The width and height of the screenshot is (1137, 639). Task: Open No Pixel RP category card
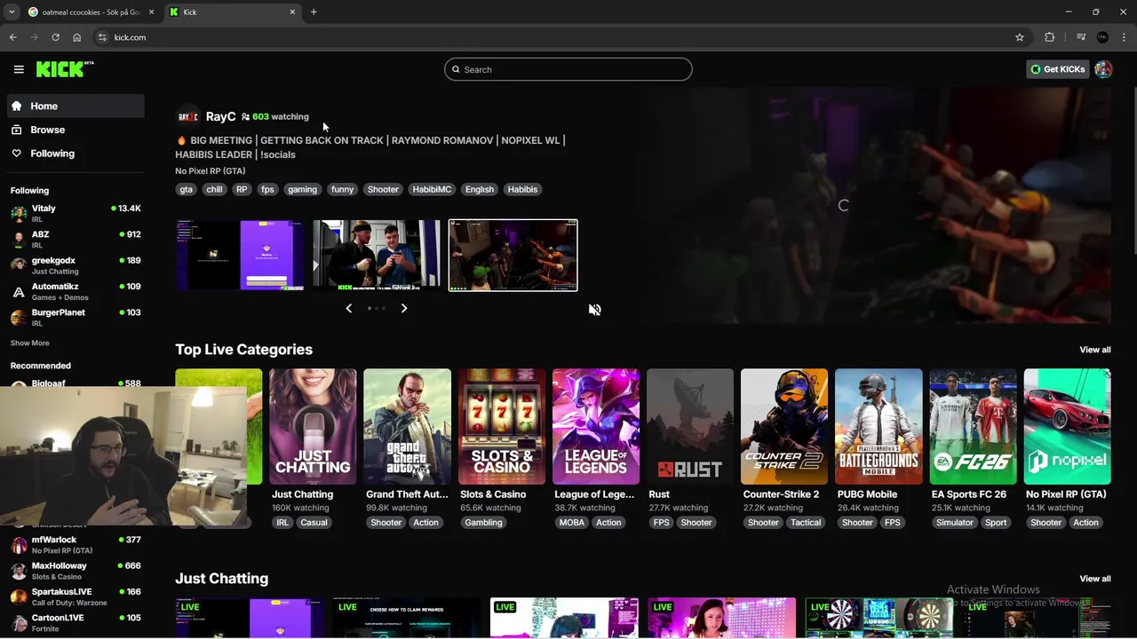coord(1067,427)
